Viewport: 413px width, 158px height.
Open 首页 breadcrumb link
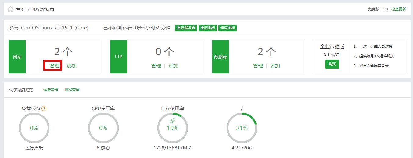(20, 9)
